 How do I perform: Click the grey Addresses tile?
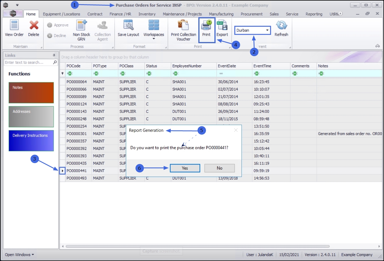[x=31, y=117]
